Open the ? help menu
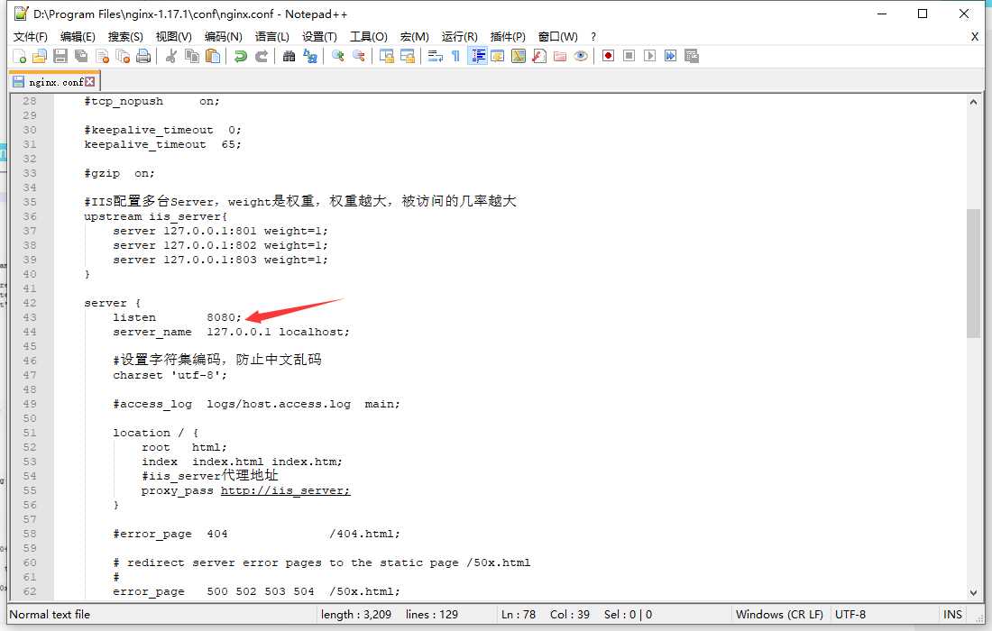Screen dimensions: 992x631 click(593, 37)
